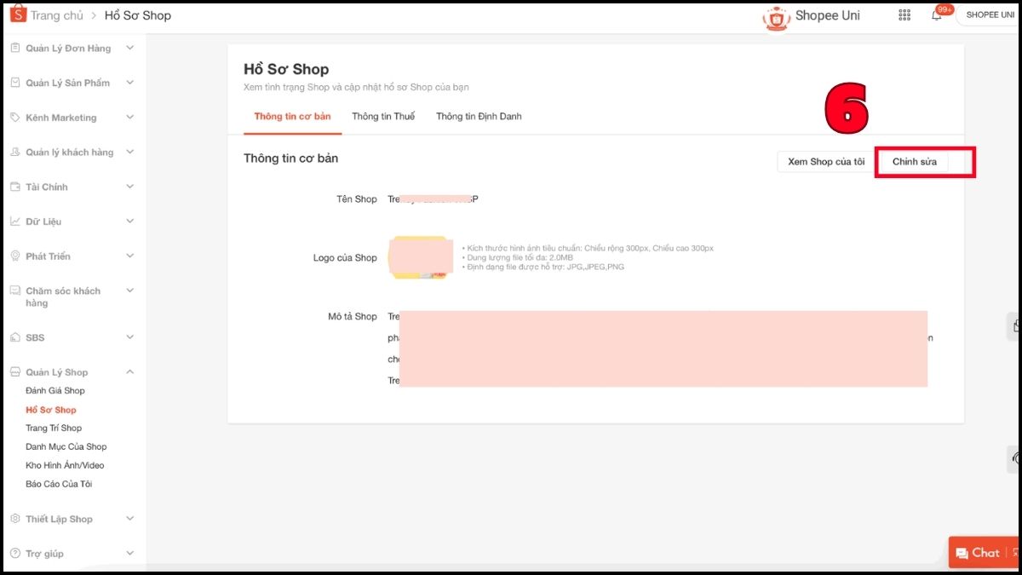Viewport: 1022px width, 575px height.
Task: Open the Shopee Uni badge icon
Action: click(x=776, y=17)
